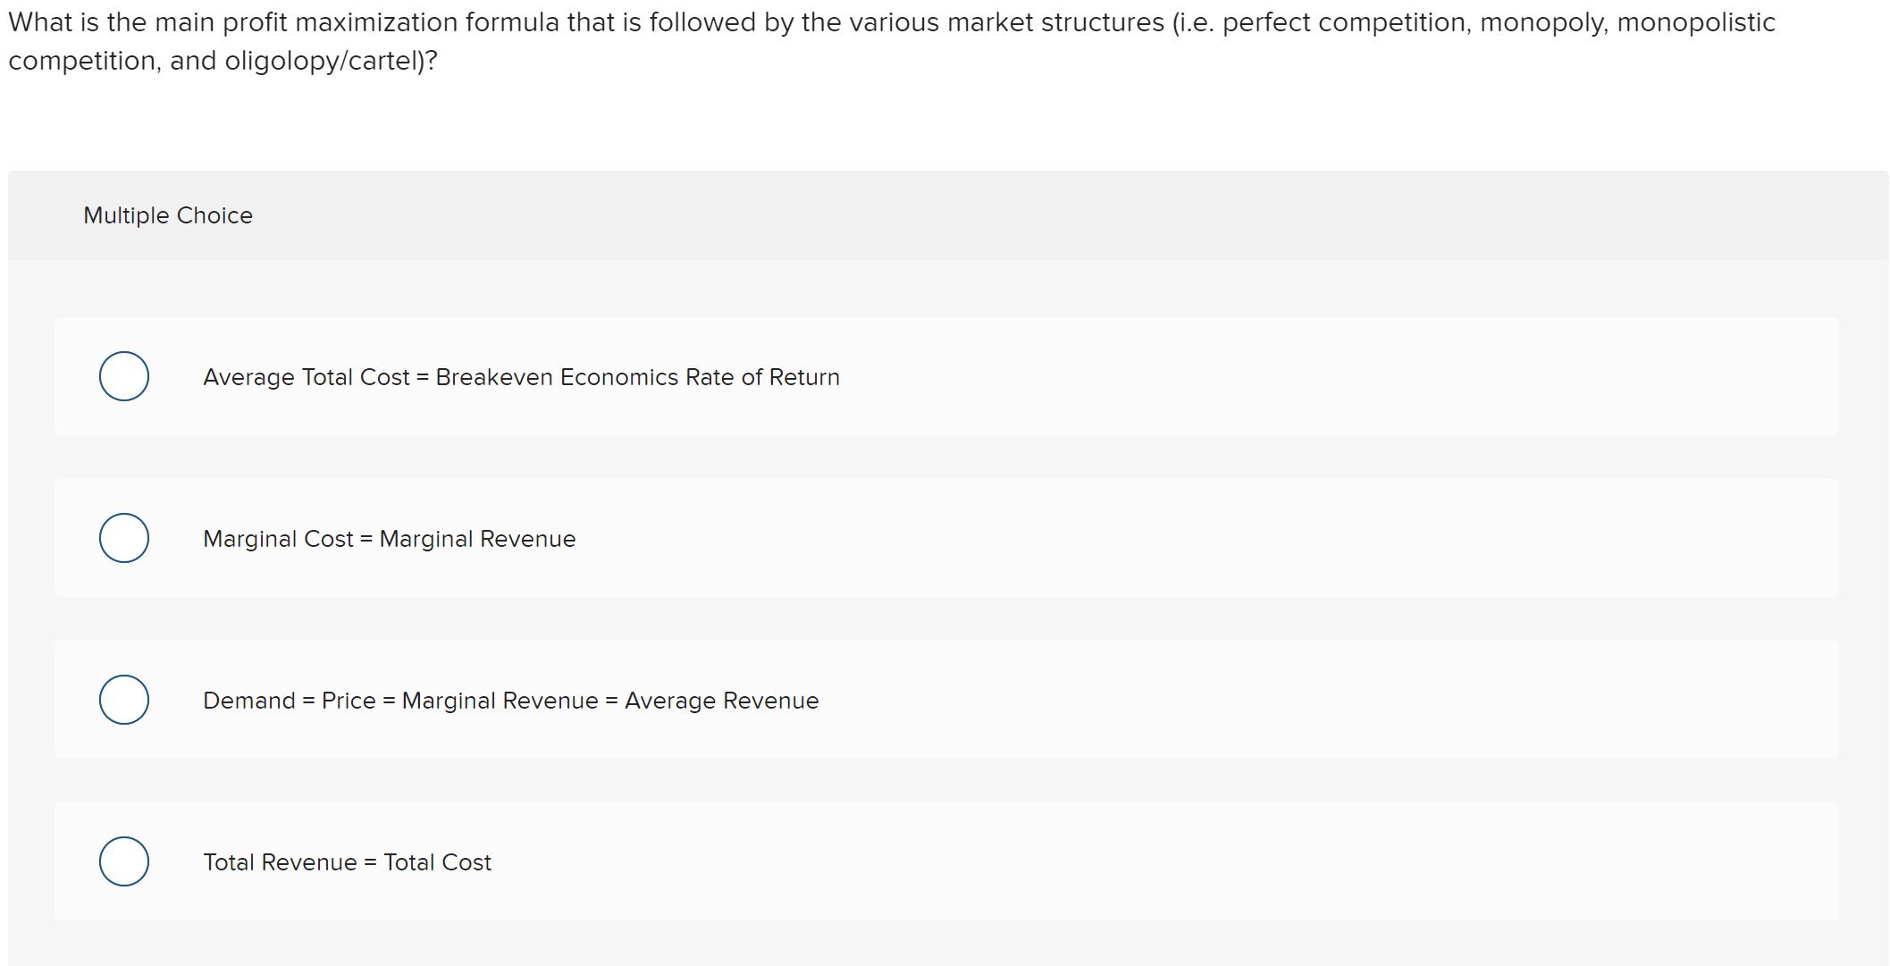Choose the Average Revenue answer option
Screen dimensions: 1890x966
click(x=510, y=700)
